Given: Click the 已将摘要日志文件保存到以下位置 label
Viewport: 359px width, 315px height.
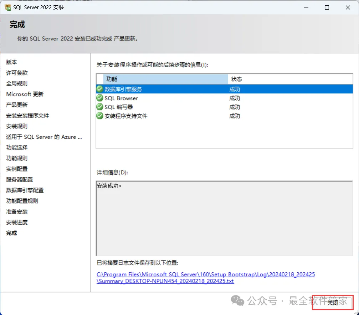Looking at the screenshot, I should point(137,263).
